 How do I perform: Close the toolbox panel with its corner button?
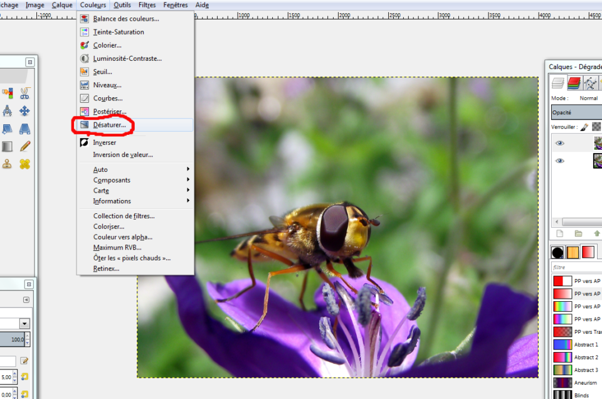click(x=30, y=62)
